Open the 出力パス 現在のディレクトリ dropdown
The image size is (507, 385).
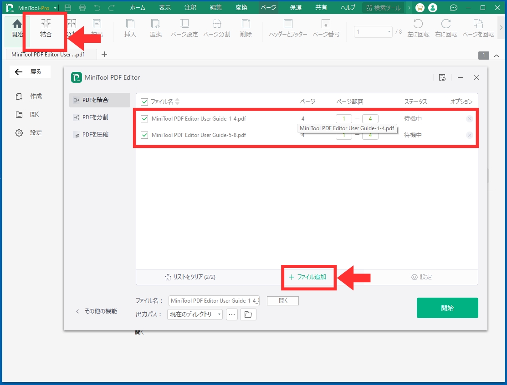click(x=195, y=314)
